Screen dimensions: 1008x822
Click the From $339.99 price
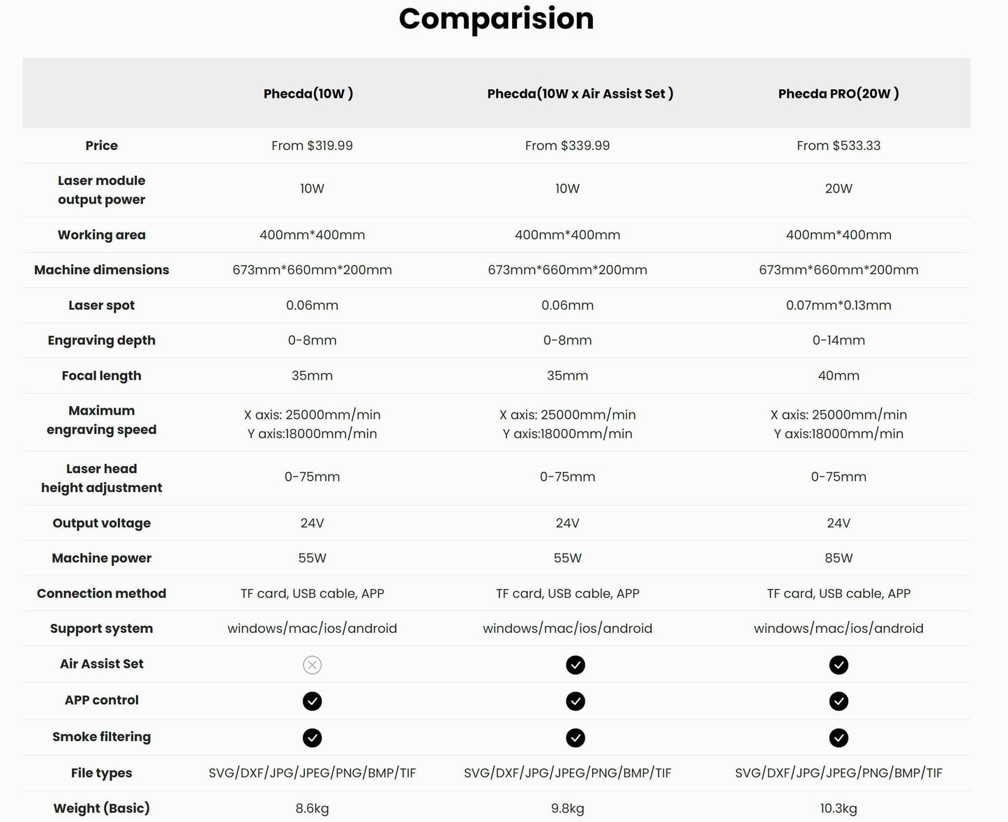tap(567, 146)
